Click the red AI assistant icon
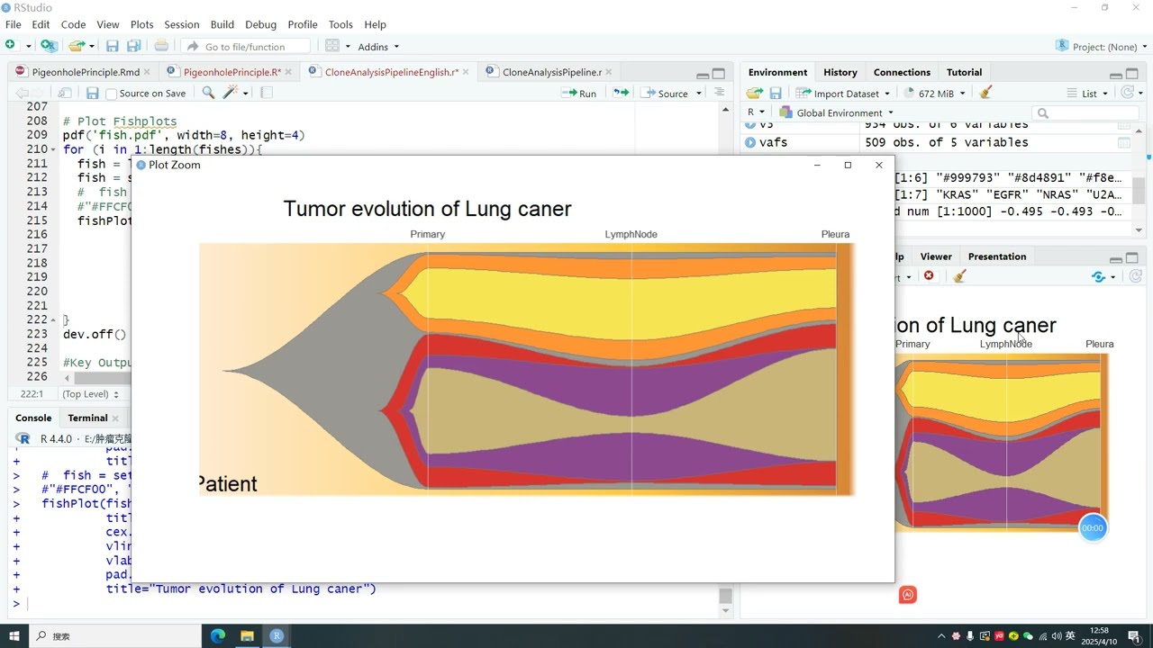The width and height of the screenshot is (1153, 648). [908, 595]
